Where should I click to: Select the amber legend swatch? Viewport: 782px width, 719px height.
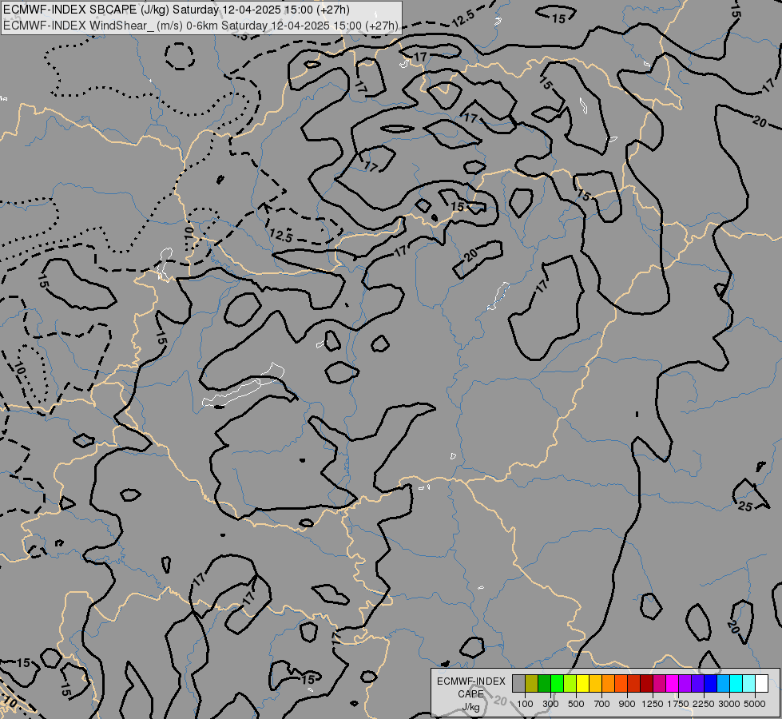[595, 683]
